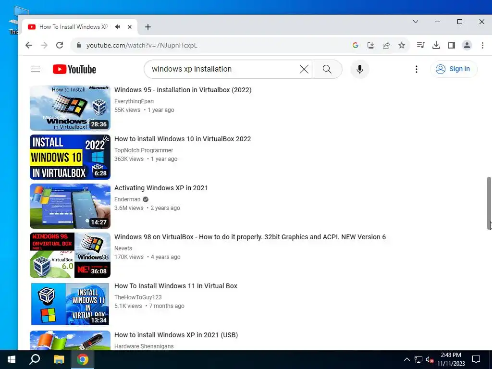Viewport: 492px width, 369px height.
Task: Share this page via the share icon
Action: [386, 45]
